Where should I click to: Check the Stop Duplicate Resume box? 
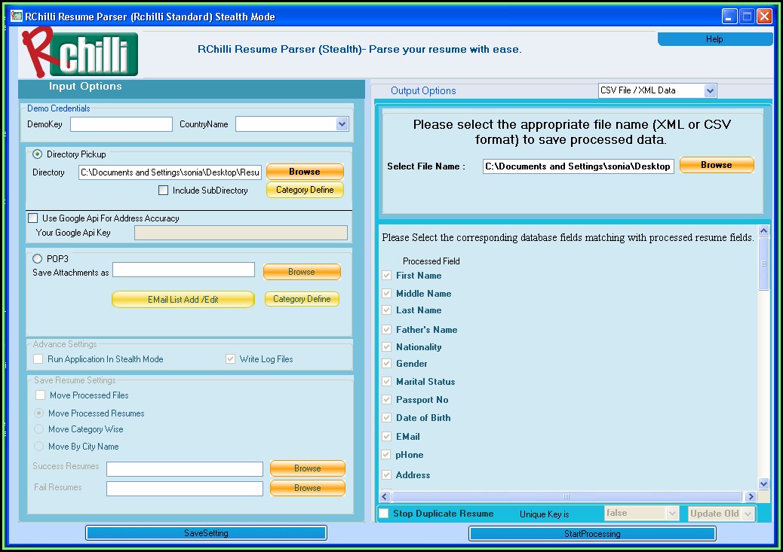pos(384,514)
